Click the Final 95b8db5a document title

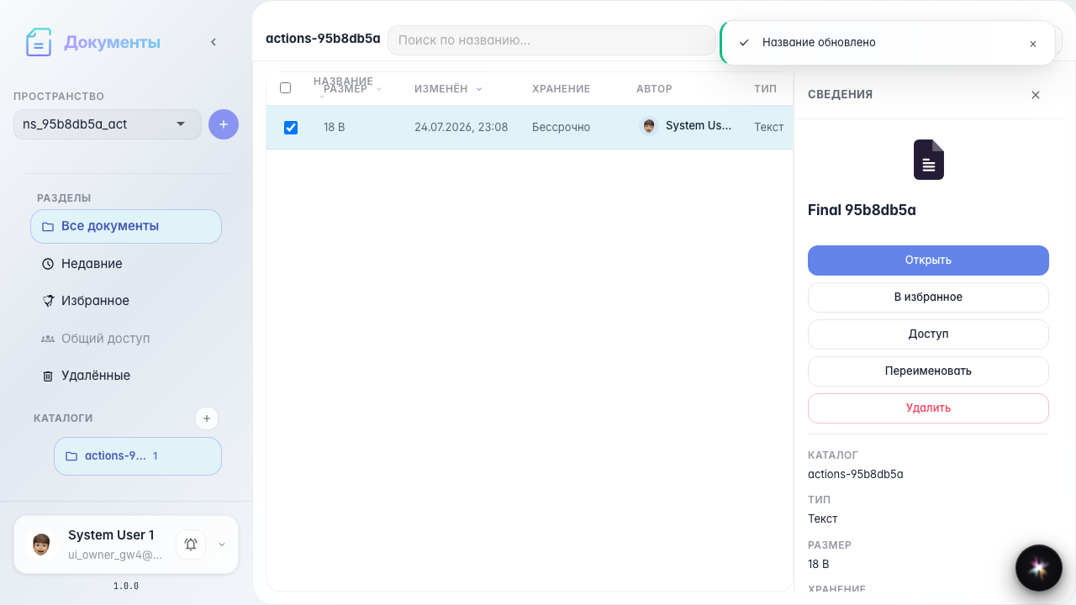[x=862, y=210]
